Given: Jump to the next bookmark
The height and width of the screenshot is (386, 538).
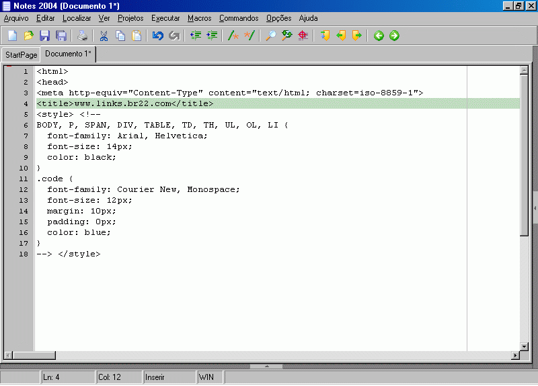Looking at the screenshot, I should (357, 36).
